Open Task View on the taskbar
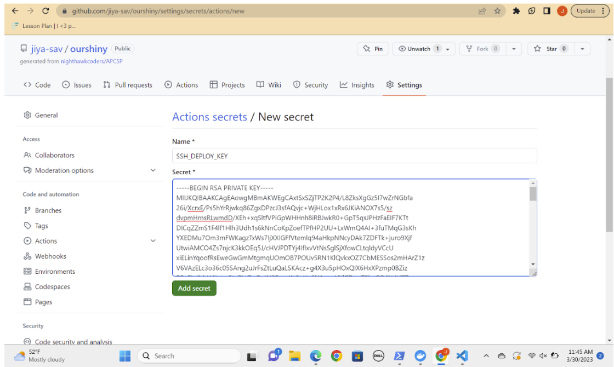 (x=252, y=356)
